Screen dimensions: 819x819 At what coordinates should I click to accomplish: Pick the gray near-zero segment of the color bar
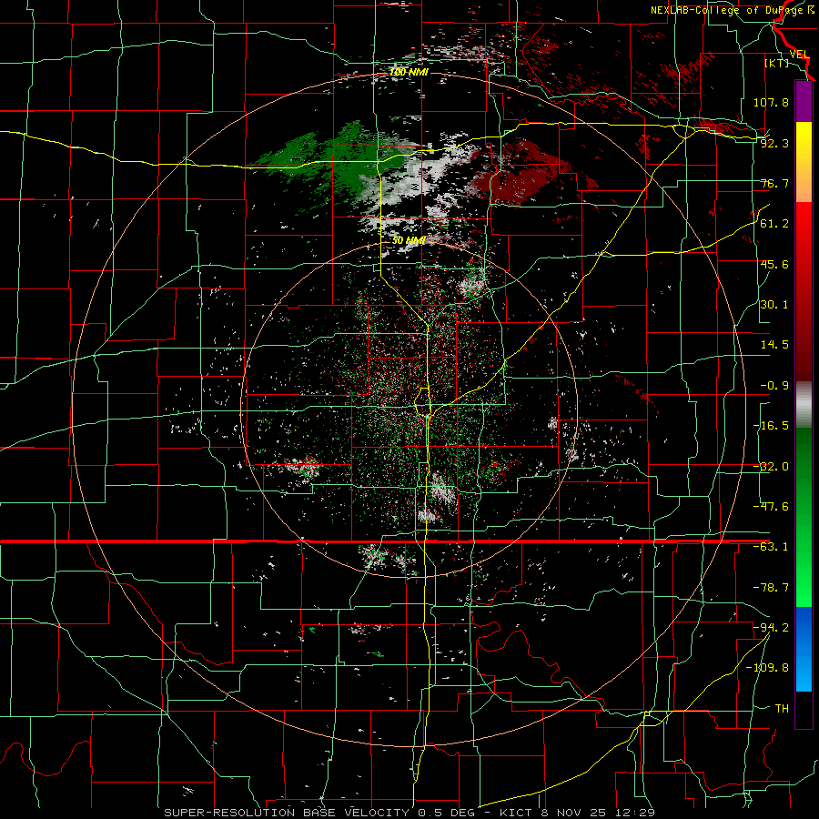pos(804,405)
